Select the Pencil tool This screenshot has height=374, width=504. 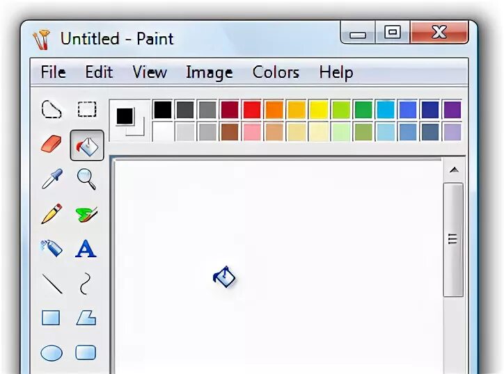(52, 213)
